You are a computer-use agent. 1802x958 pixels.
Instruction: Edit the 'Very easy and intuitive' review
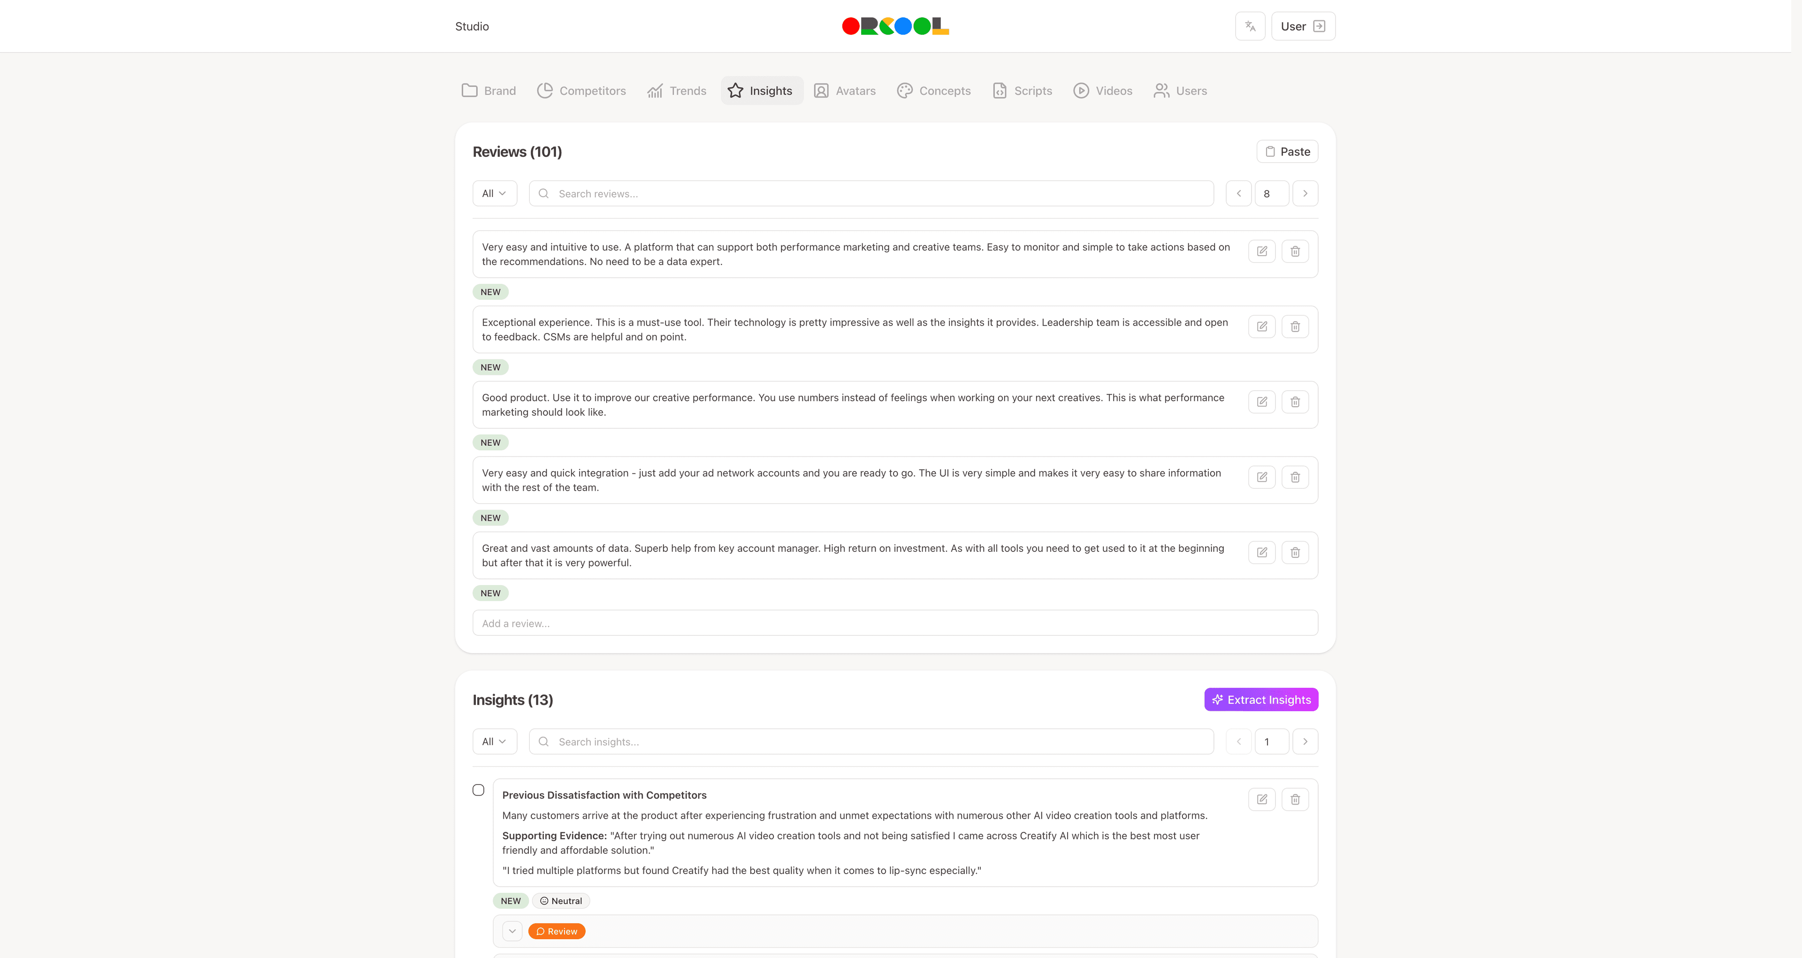tap(1262, 252)
